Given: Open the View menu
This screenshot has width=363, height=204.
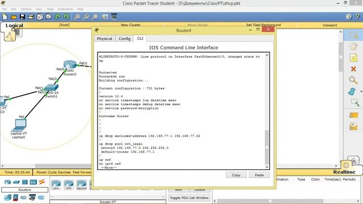Looking at the screenshot, I should click(x=39, y=9).
